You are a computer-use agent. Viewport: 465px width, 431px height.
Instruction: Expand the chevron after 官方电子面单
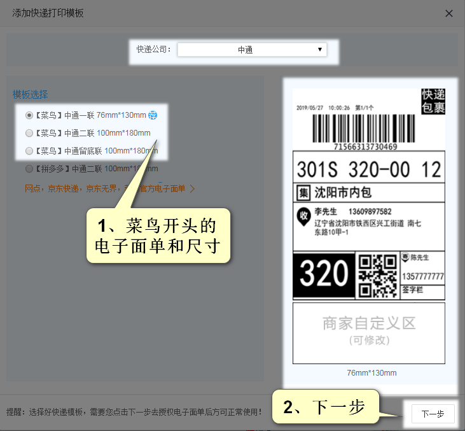point(192,188)
